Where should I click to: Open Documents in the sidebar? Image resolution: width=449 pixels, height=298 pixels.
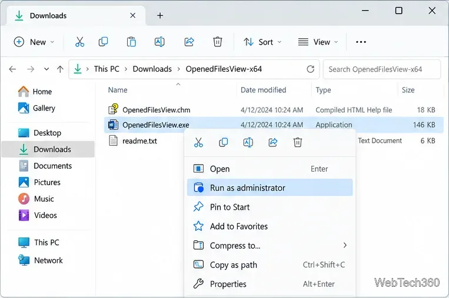pyautogui.click(x=45, y=166)
